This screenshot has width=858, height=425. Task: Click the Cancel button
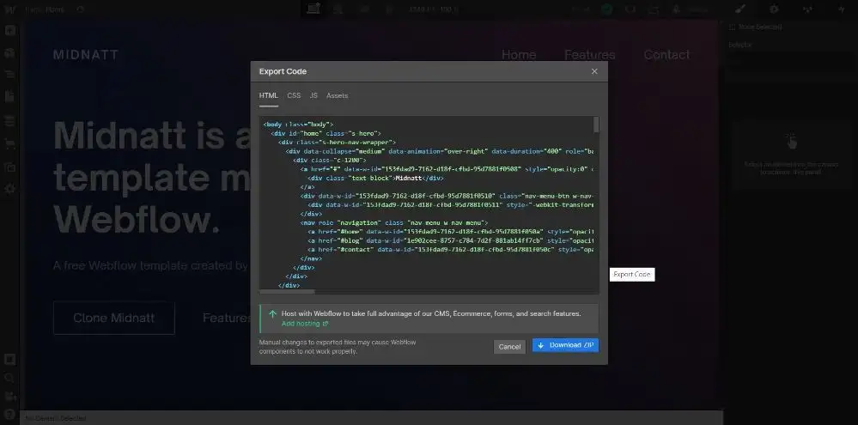(x=509, y=347)
